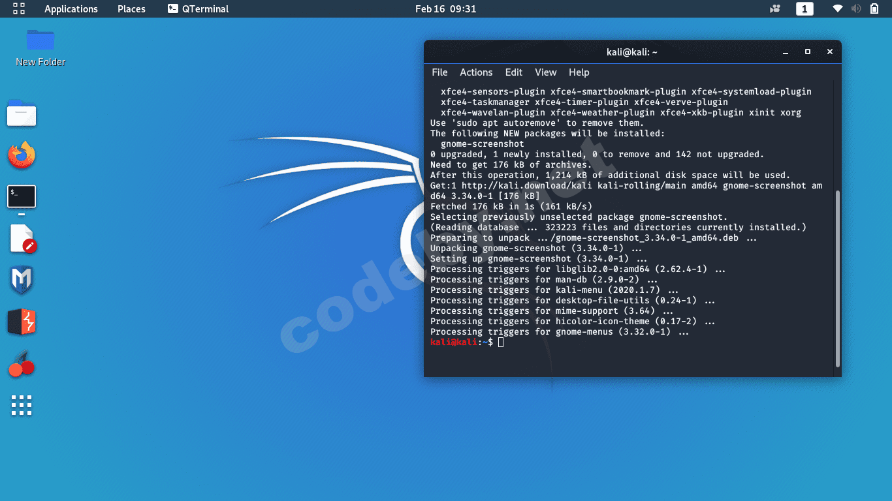Click the terminal command prompt cursor
The image size is (892, 501).
pyautogui.click(x=501, y=342)
